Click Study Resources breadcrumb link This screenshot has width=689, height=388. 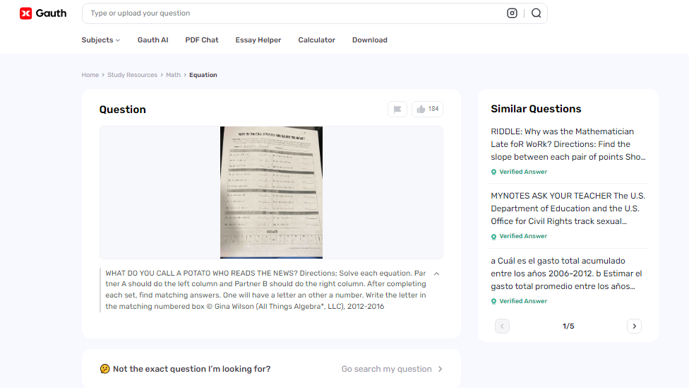pyautogui.click(x=132, y=75)
